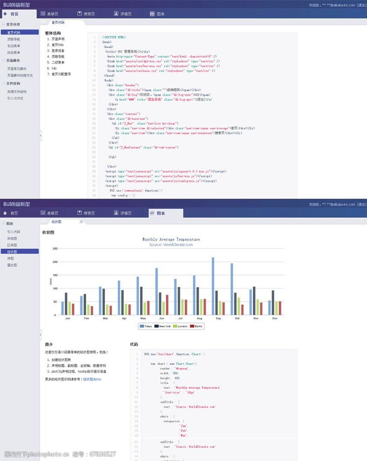Click the 图表 grid icon in the top navigation
Screen dimensions: 367x461
click(152, 14)
